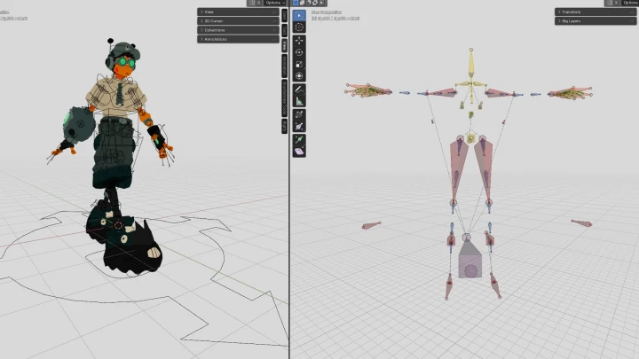Choose second selection mode icon in right header

click(302, 3)
